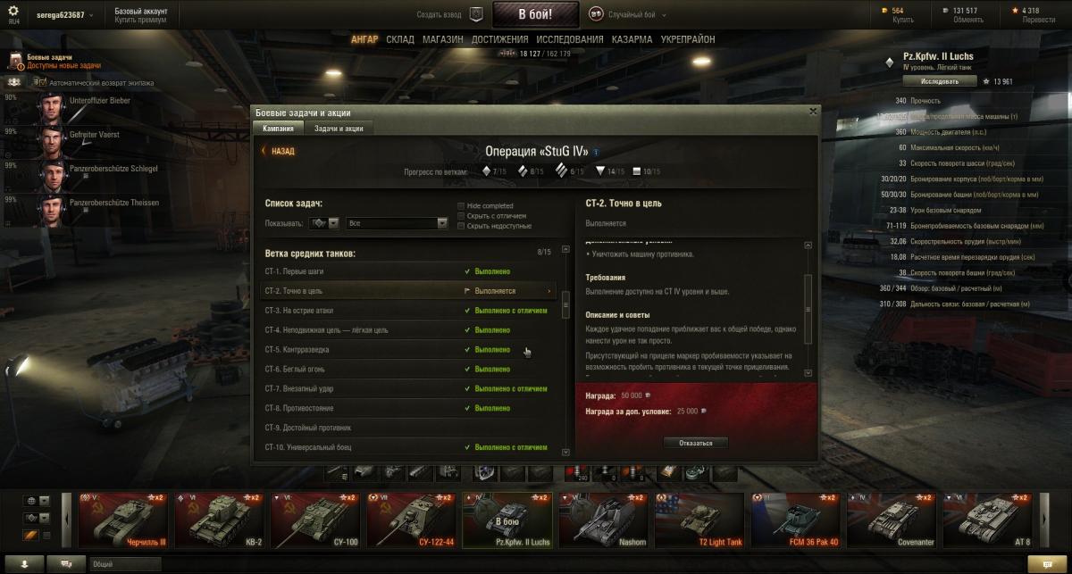This screenshot has height=574, width=1072.
Task: Open the settings gear menu
Action: click(x=13, y=11)
